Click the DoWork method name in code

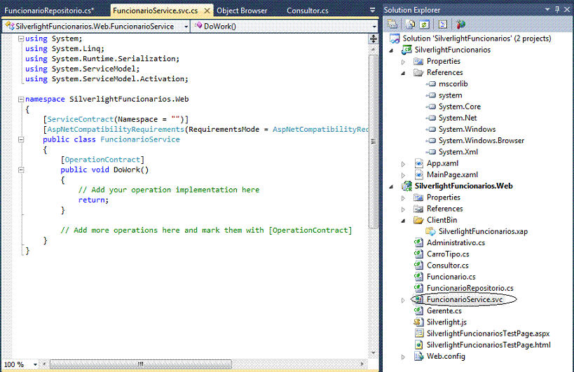127,170
